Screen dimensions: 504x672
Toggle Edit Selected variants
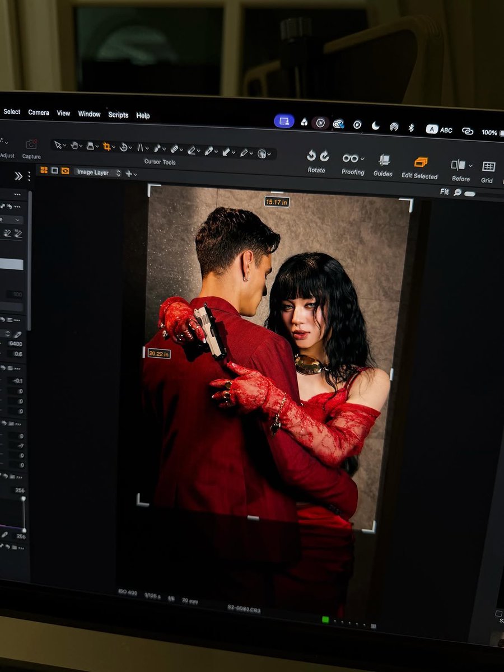coord(421,162)
